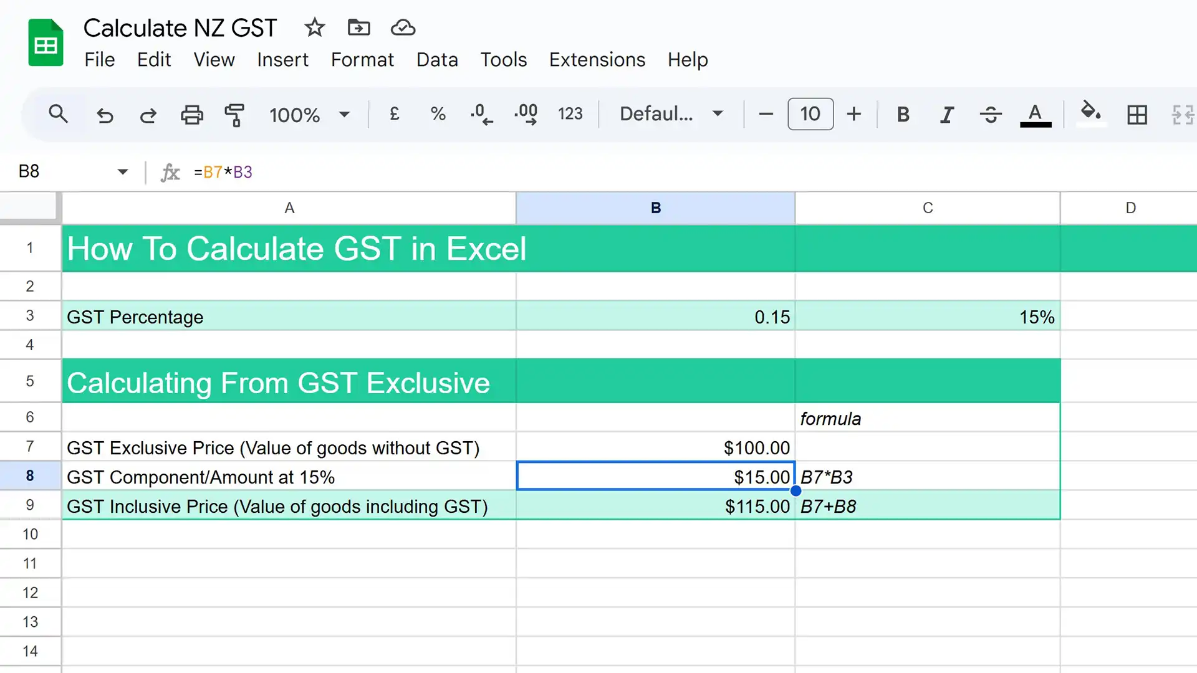Open the Insert menu
The width and height of the screenshot is (1197, 673).
point(282,60)
